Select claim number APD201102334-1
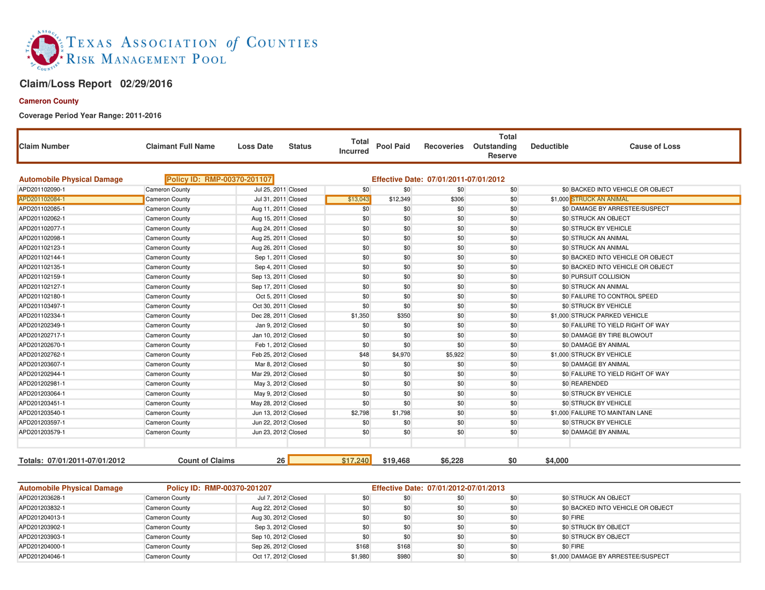Screen dimensions: 765x590 tap(42, 315)
